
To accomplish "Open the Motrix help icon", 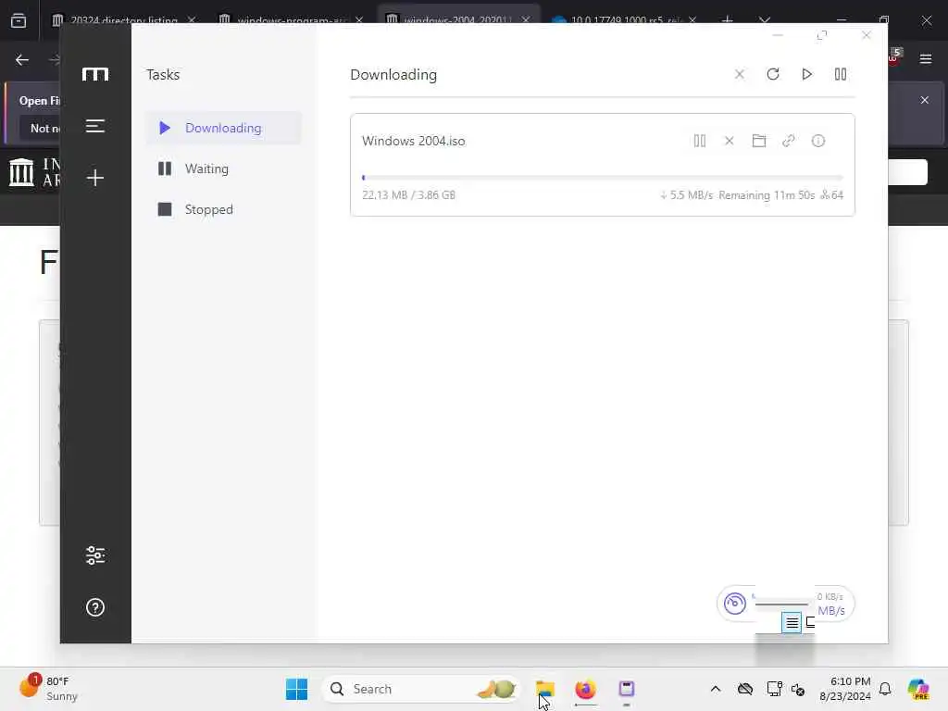I will [x=95, y=607].
